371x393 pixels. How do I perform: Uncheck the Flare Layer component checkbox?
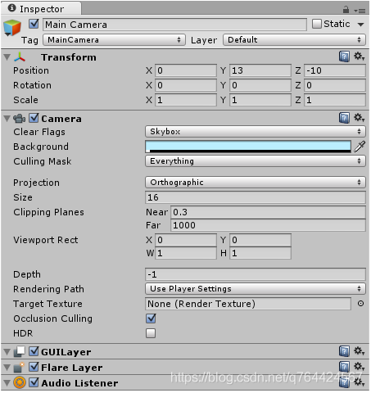point(34,367)
